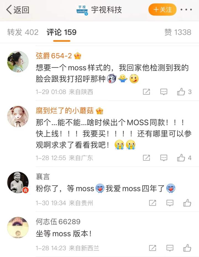Open the username link 腐到烂了的小蘑菇
Screen dimensions: 199x257
click(x=65, y=111)
